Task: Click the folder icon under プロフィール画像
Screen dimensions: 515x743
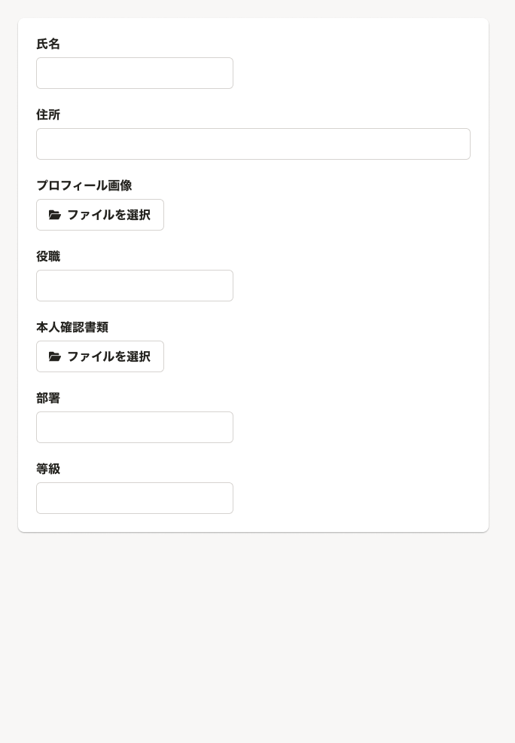Action: click(x=55, y=215)
